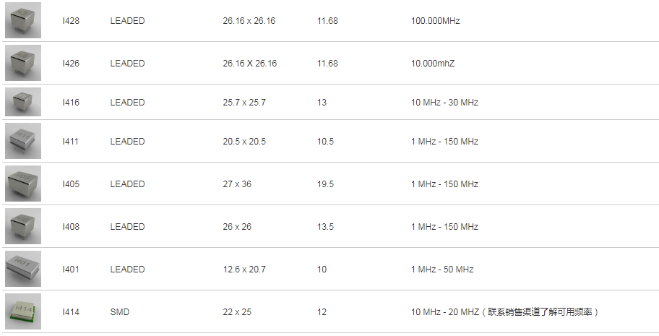
Task: Click the I428 model number link
Action: [x=71, y=21]
